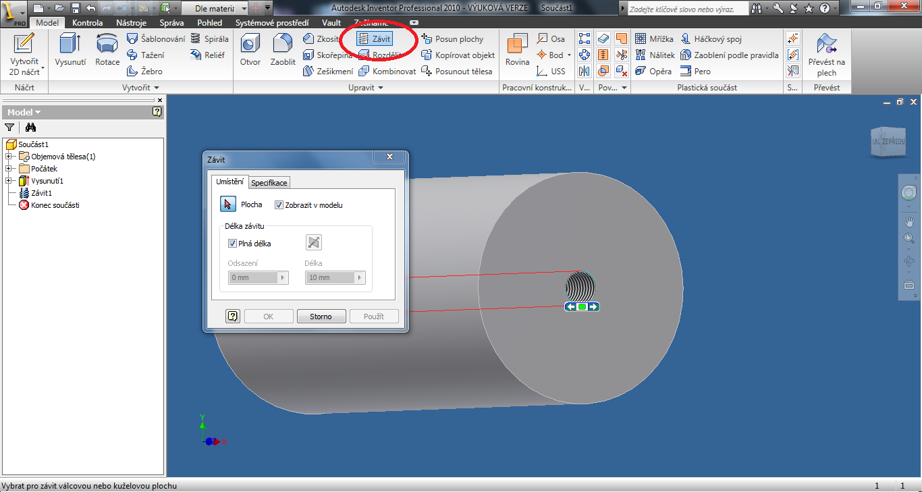Click the Plocha face selection arrow button
Viewport: 922px width, 492px height.
228,204
